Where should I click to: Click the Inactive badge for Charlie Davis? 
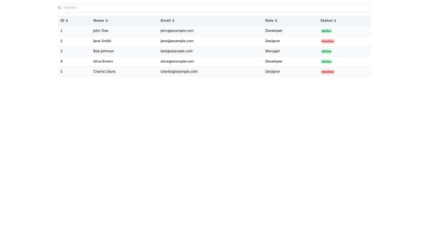point(327,72)
